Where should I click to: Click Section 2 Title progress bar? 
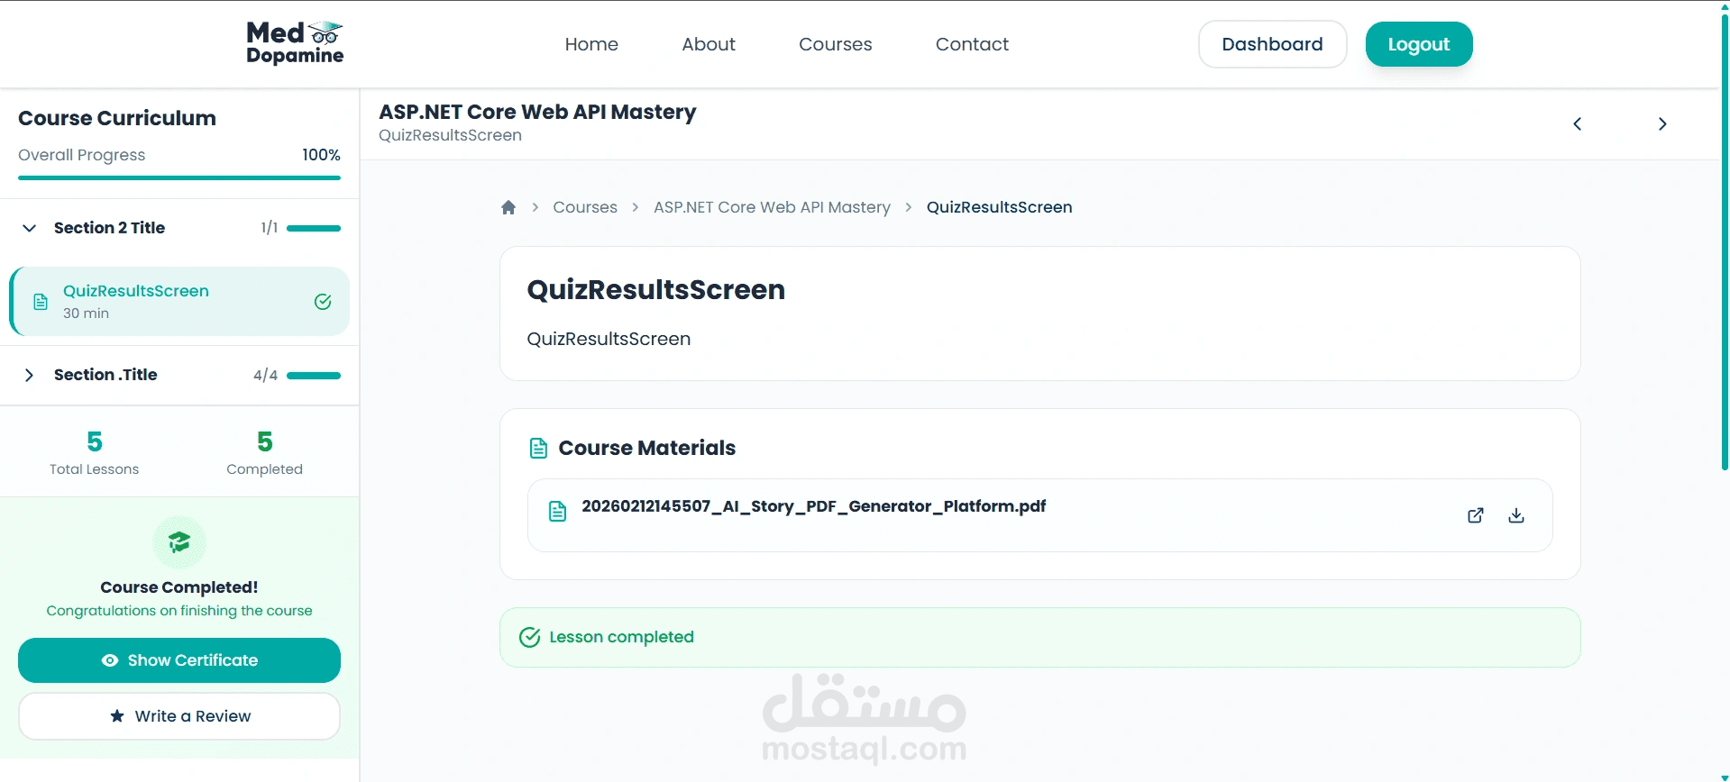click(x=314, y=229)
